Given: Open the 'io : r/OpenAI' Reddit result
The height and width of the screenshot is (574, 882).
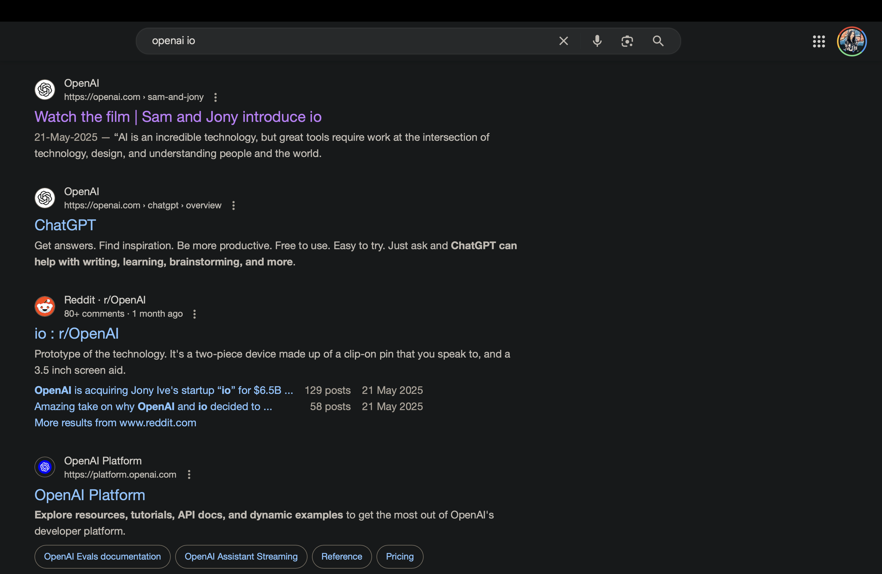Looking at the screenshot, I should 77,333.
